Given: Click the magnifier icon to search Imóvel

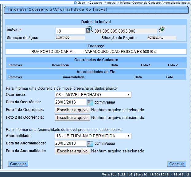Looking at the screenshot, I should point(90,30).
